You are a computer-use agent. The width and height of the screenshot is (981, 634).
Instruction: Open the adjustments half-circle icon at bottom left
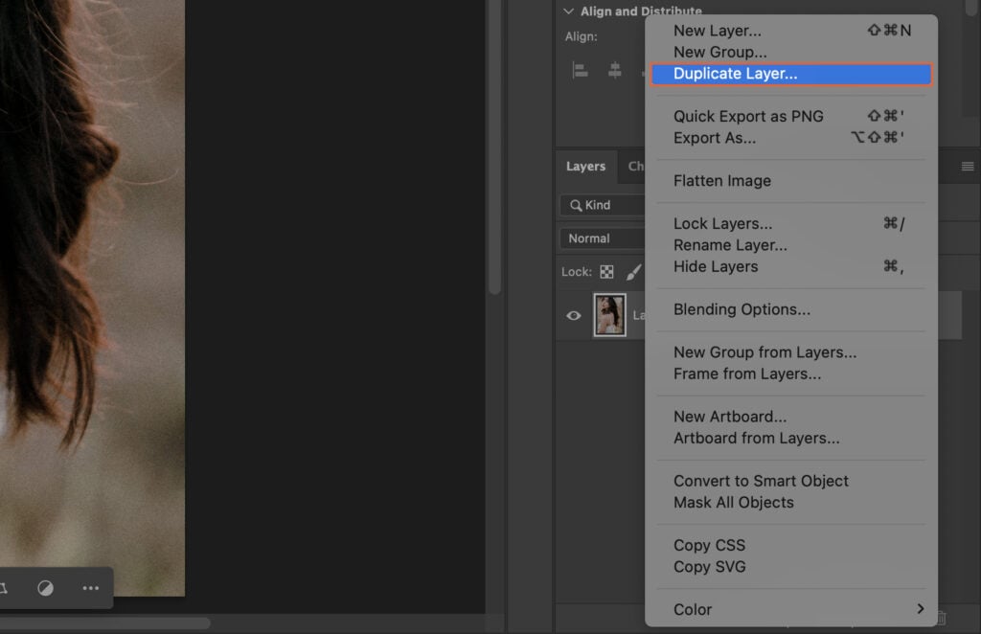pyautogui.click(x=46, y=588)
